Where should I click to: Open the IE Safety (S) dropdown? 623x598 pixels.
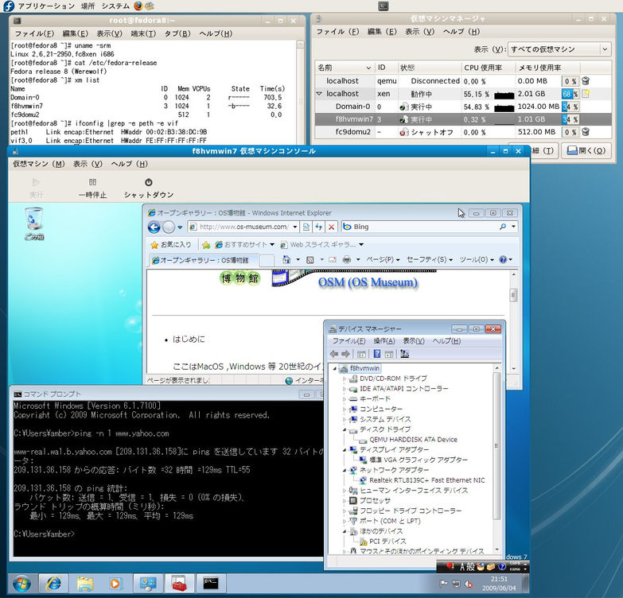tap(430, 260)
